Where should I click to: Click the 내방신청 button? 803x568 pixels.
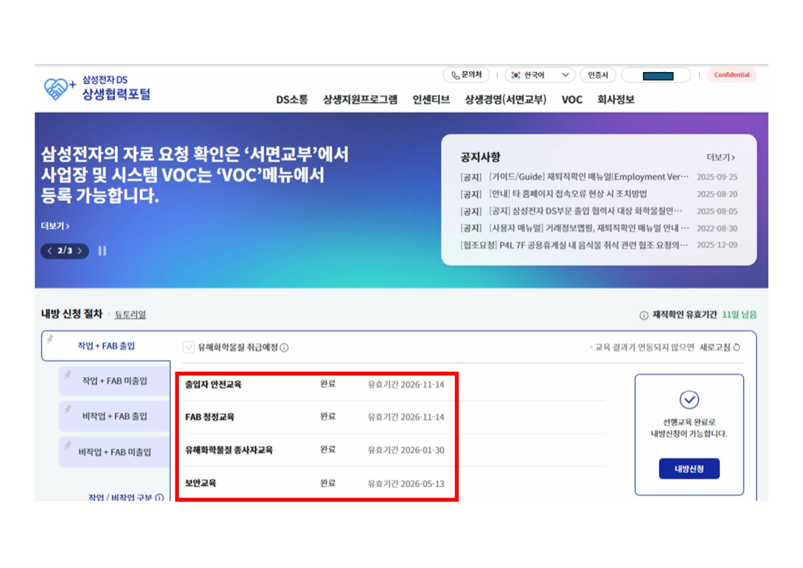tap(689, 469)
